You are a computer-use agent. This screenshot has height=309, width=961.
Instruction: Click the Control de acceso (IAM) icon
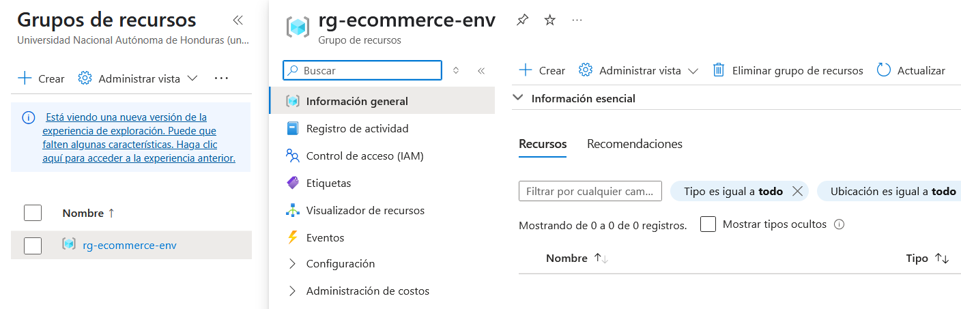point(293,156)
